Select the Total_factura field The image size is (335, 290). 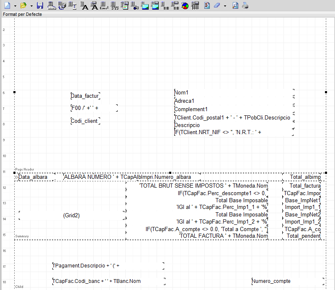[x=301, y=186]
